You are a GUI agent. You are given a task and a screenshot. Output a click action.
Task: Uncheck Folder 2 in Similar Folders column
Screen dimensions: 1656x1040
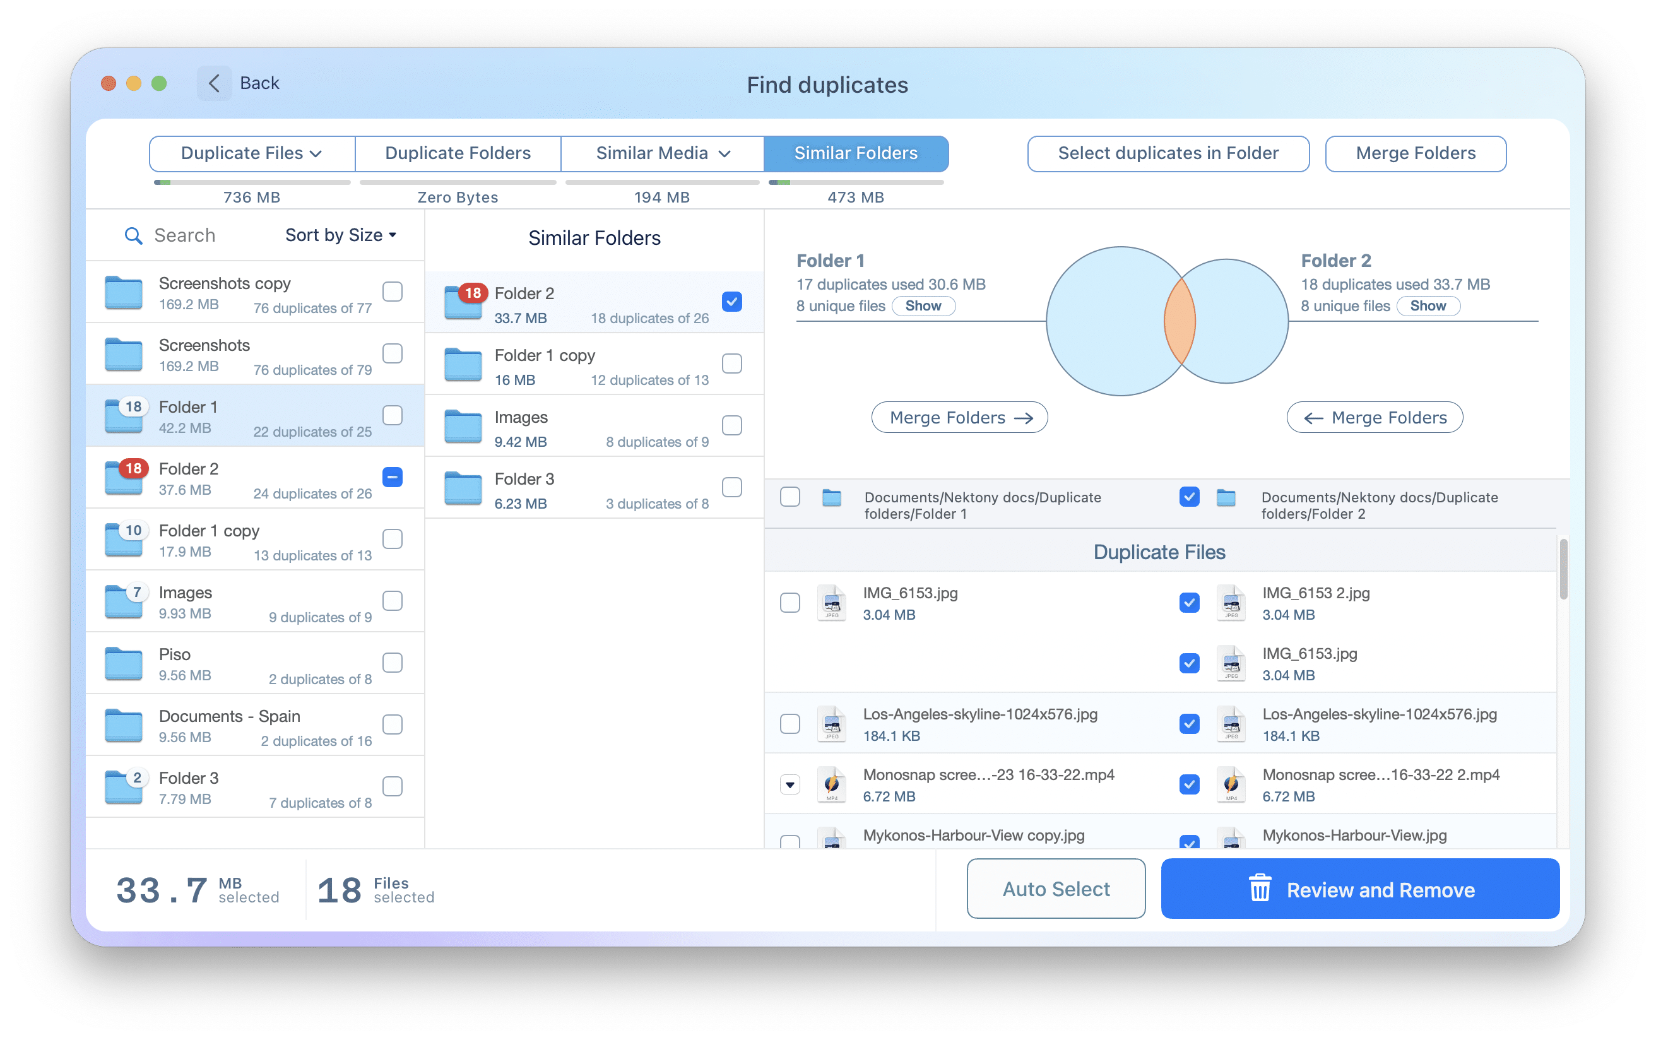coord(733,302)
